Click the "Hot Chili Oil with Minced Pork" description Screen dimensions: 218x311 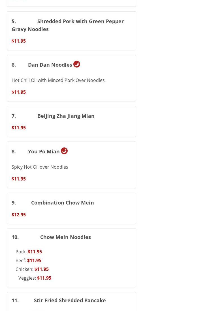[58, 80]
